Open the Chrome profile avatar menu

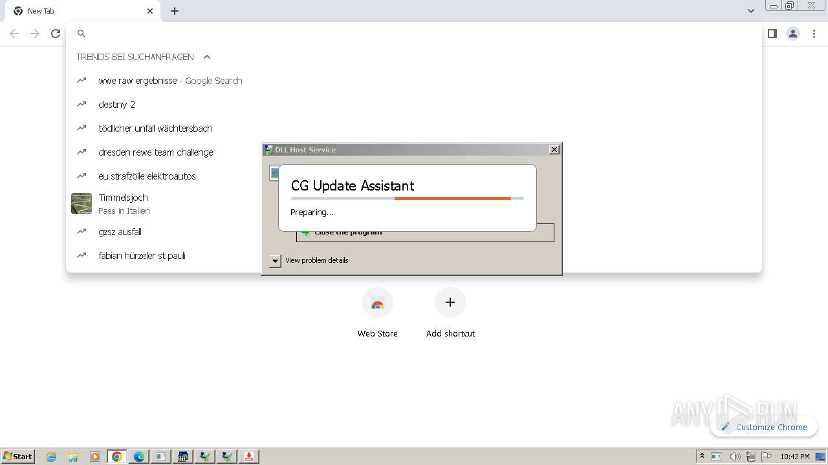(x=793, y=34)
